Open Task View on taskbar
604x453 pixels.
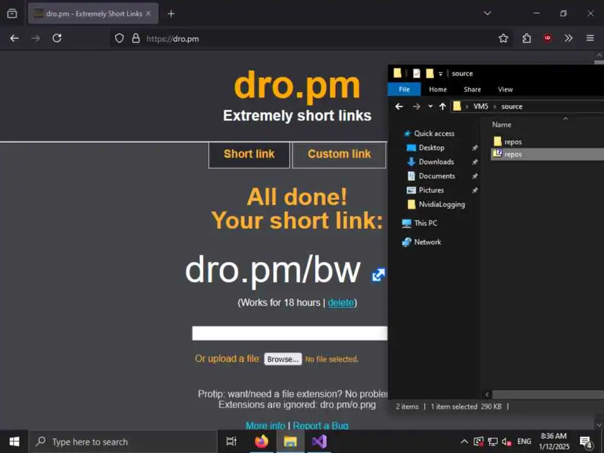click(x=231, y=442)
